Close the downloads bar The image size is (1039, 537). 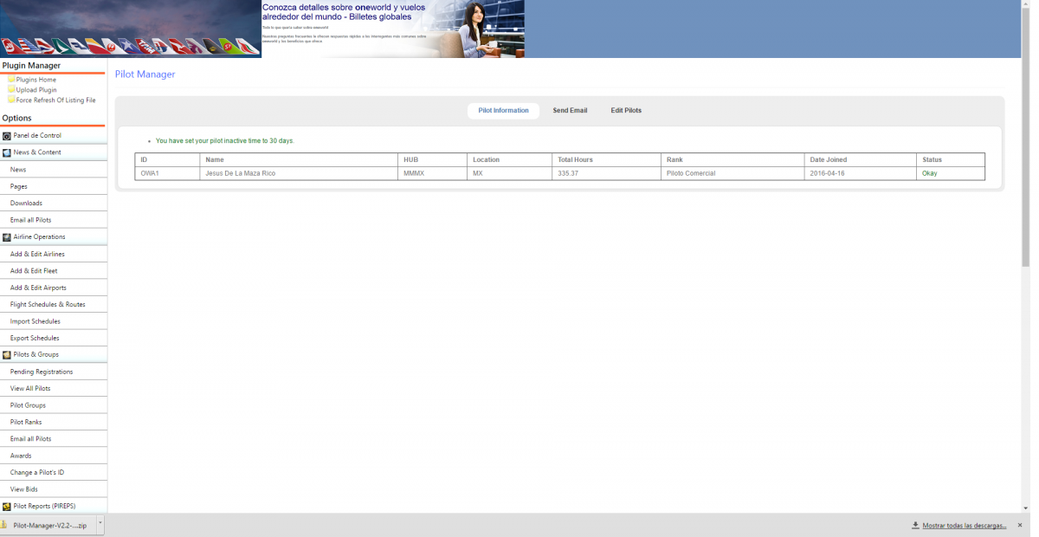click(x=1019, y=525)
